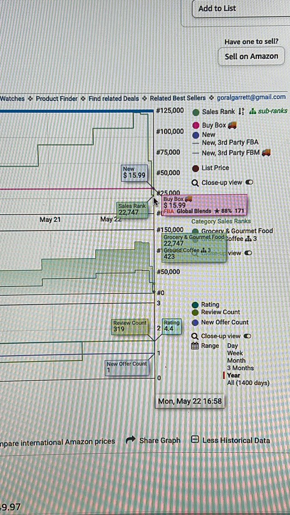Click the price chart Close-up magnifier icon

click(x=195, y=183)
